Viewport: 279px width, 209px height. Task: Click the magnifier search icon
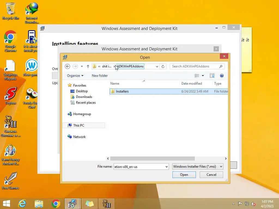pos(221,66)
